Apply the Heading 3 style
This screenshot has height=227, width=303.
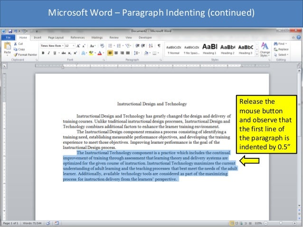point(246,50)
